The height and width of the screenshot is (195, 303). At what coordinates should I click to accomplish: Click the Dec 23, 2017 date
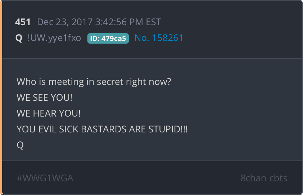65,22
